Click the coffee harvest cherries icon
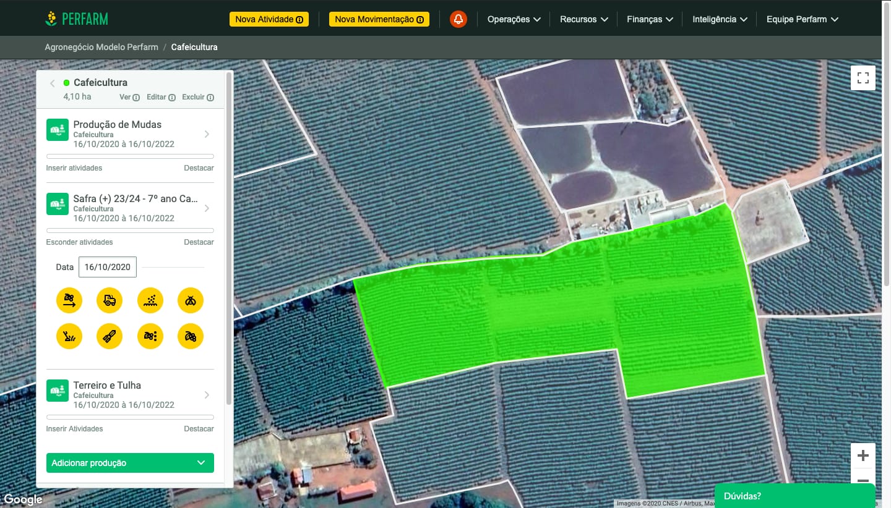The width and height of the screenshot is (891, 508). 191,337
